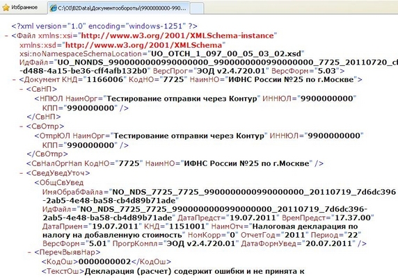Click the СвНалОргНап КодНО element line
Screen dimensions: 398x278
pos(175,163)
